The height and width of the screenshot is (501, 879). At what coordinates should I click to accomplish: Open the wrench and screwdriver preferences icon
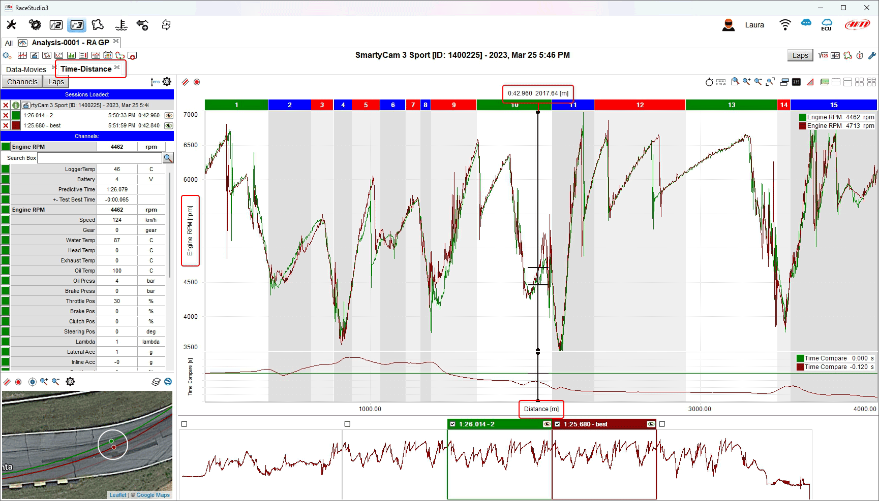coord(11,25)
